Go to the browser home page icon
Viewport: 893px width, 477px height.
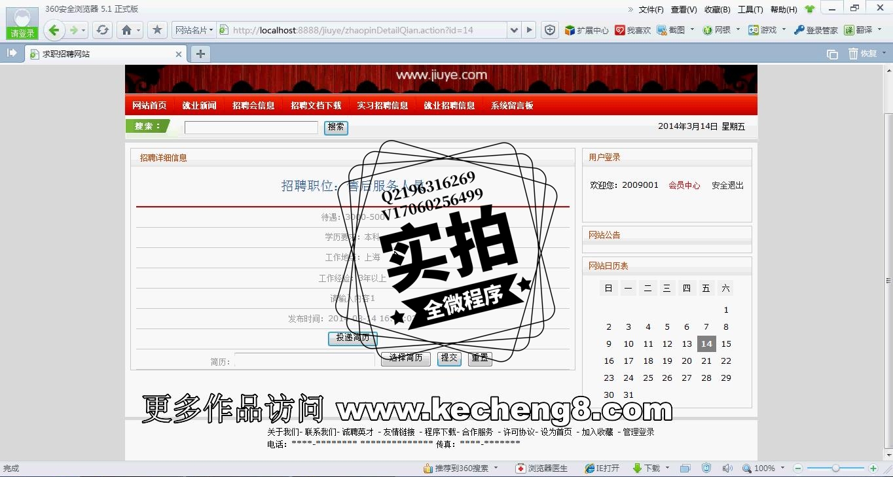127,30
